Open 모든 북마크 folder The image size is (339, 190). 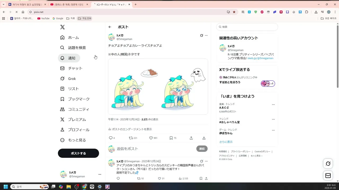(328, 18)
